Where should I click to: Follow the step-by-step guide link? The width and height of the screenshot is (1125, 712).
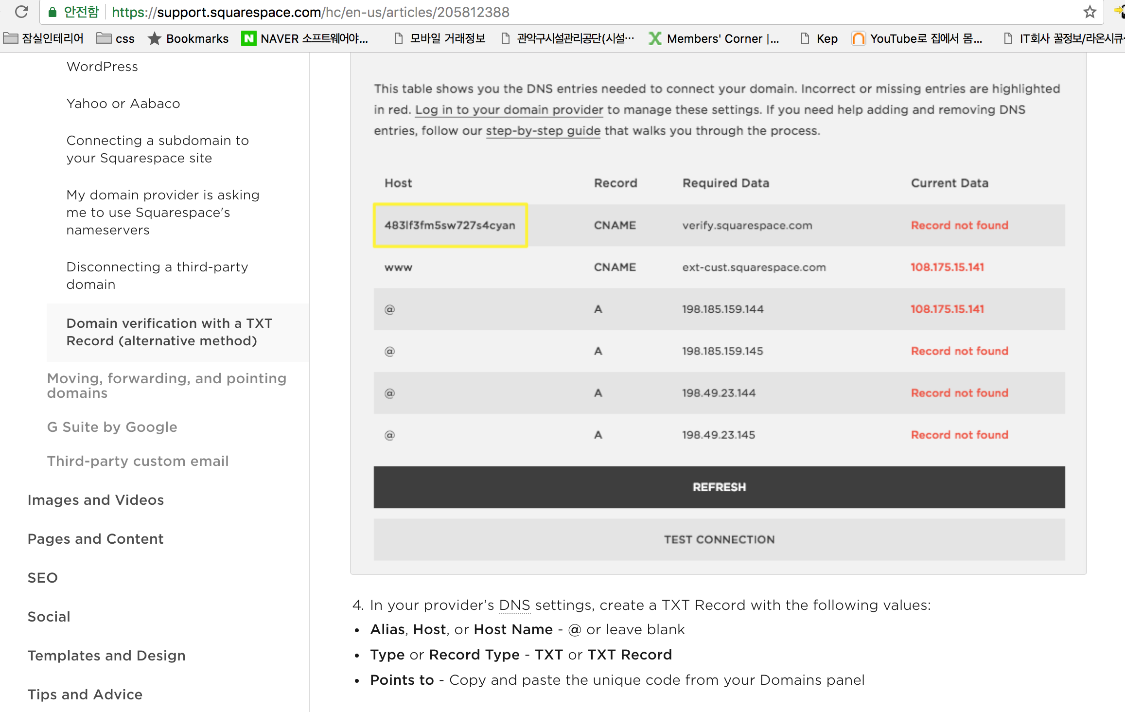tap(543, 131)
